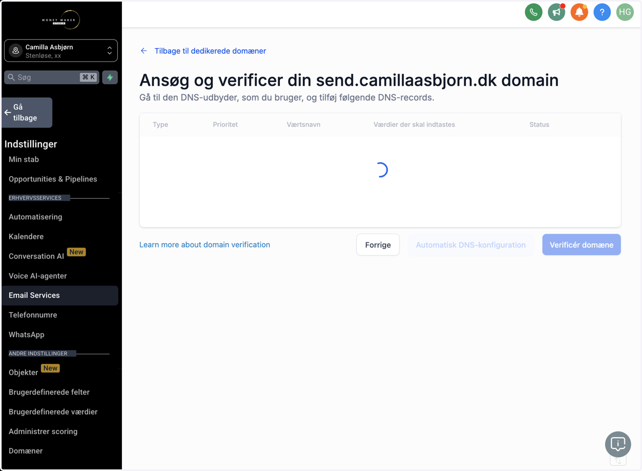Screen dimensions: 642x471
Task: Click the Indstillinger heading
Action: tap(30, 144)
